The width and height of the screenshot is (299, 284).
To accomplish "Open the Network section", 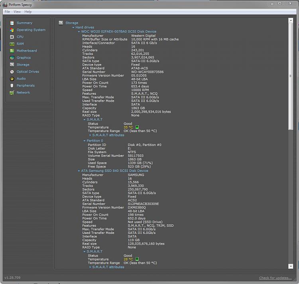I will pyautogui.click(x=23, y=92).
